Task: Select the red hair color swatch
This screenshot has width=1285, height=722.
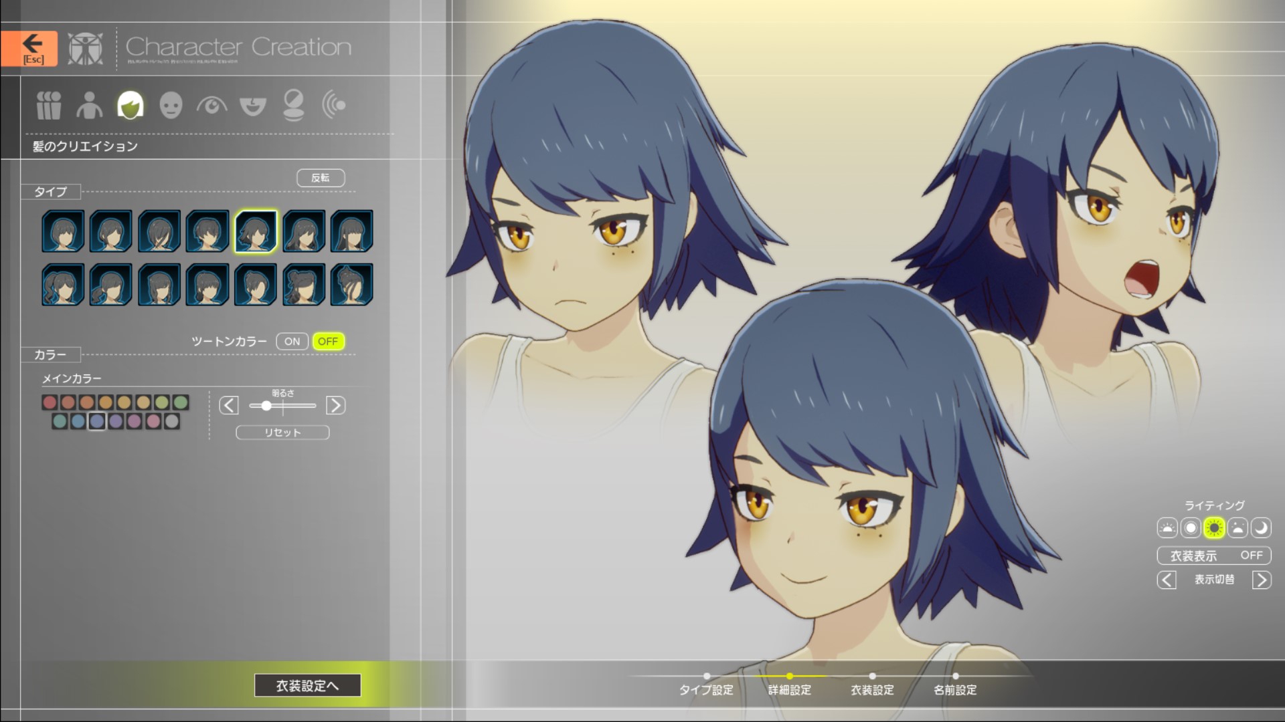Action: 50,402
